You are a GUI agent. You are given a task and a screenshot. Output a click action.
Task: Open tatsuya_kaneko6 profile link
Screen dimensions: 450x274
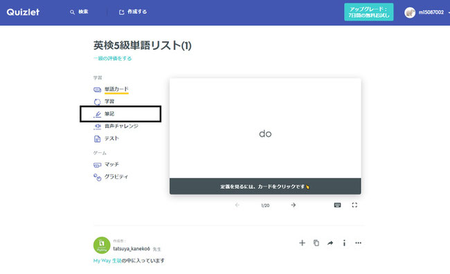[x=132, y=248]
